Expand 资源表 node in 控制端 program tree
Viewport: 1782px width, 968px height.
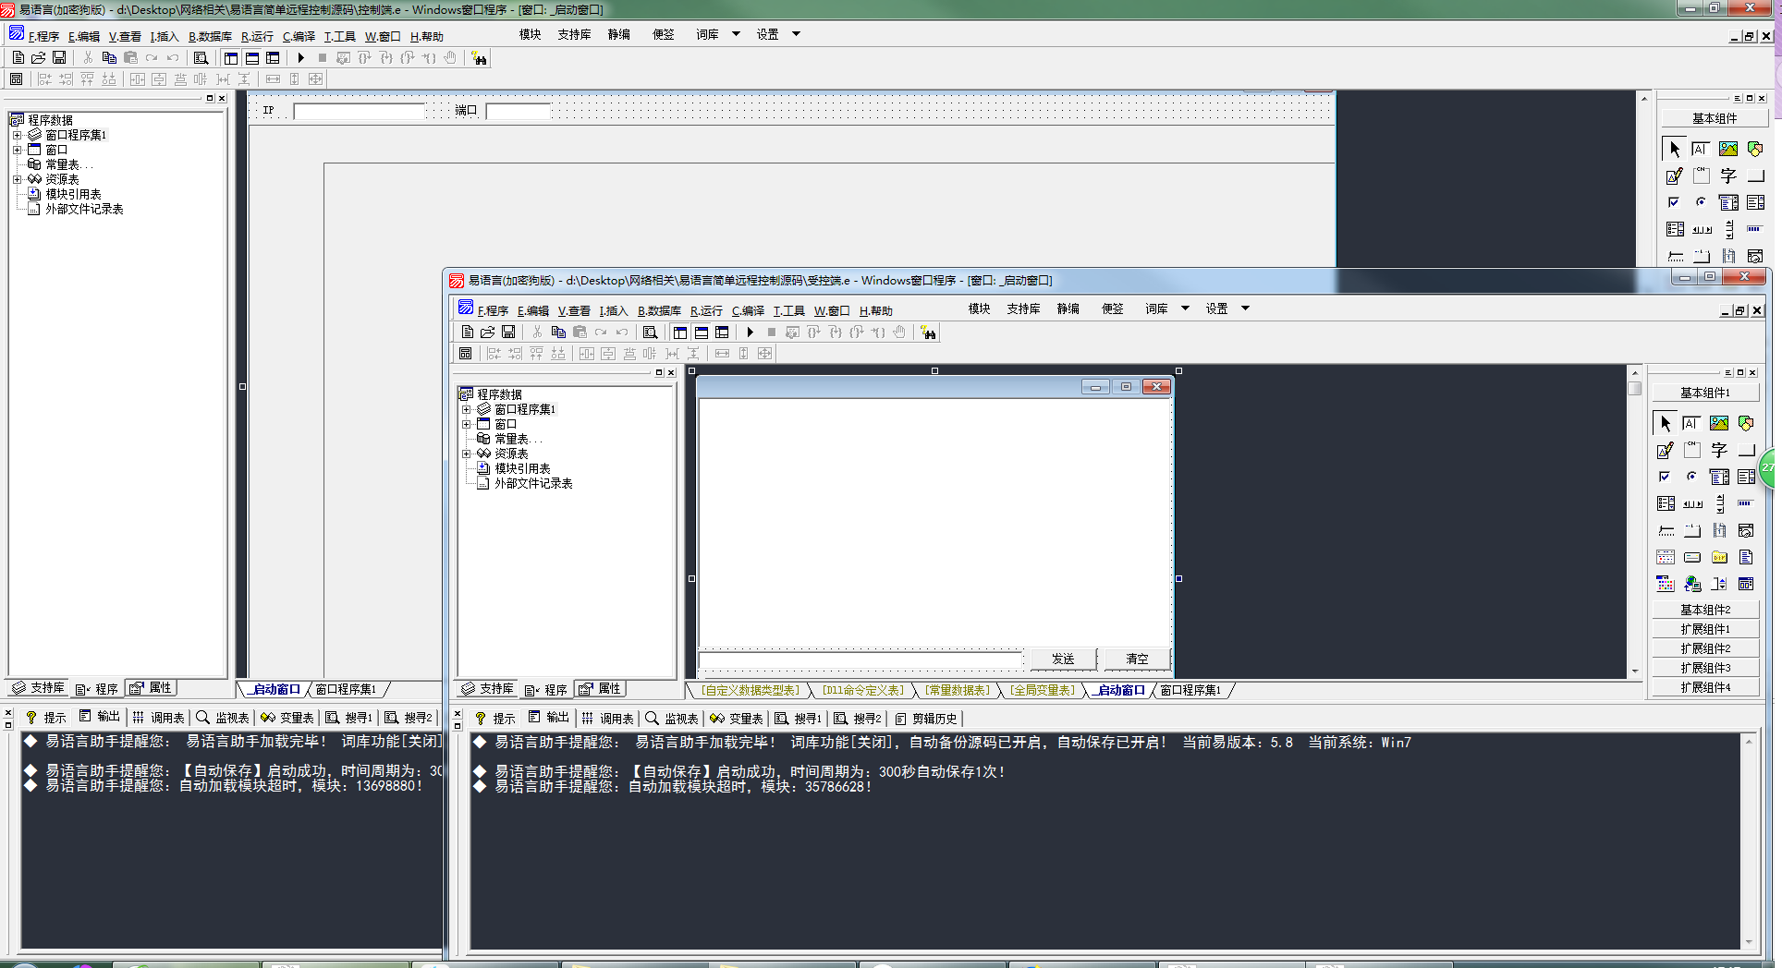click(x=17, y=179)
